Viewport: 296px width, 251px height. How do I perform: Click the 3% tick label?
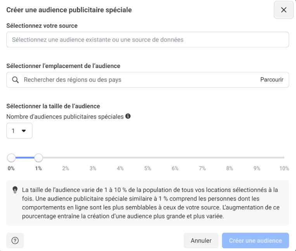[93, 168]
